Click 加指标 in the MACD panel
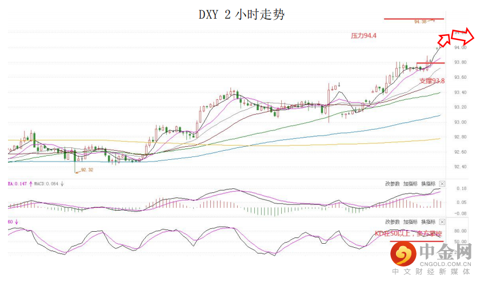This screenshot has width=480, height=282. (410, 184)
